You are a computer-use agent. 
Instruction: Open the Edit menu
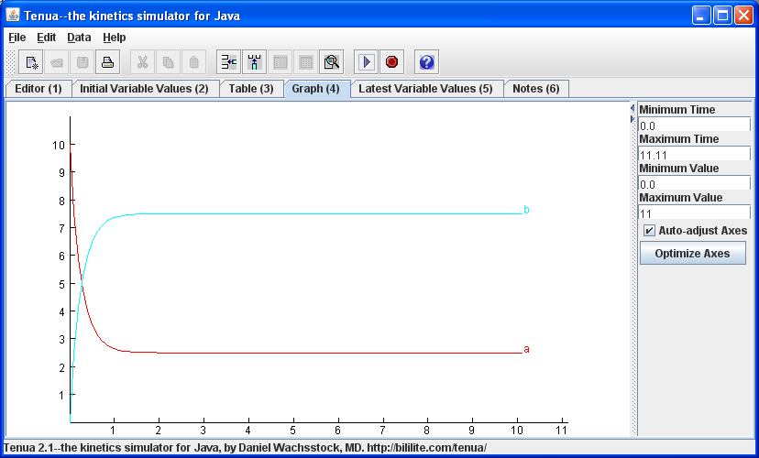pos(47,38)
